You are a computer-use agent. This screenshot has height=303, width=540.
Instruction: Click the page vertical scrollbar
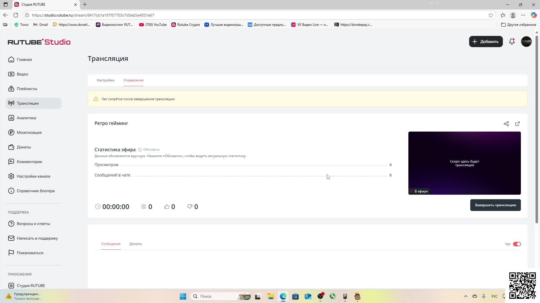[x=537, y=129]
